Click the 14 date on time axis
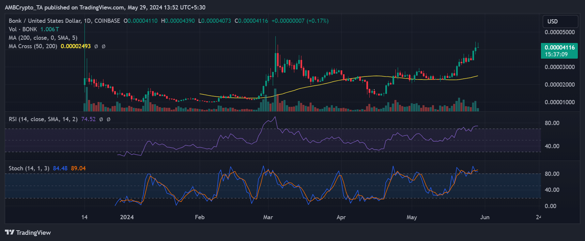The image size is (585, 241). pos(85,217)
